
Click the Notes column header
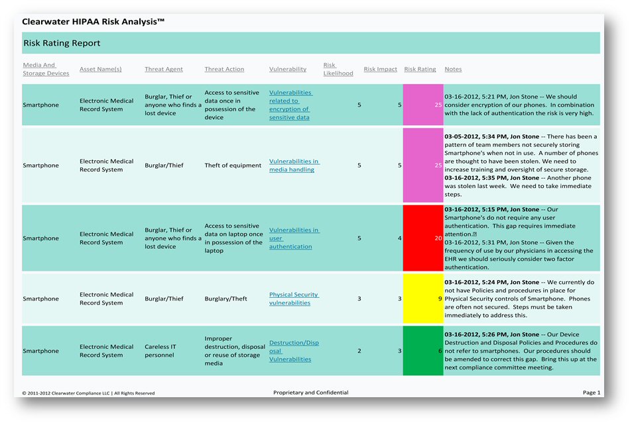tap(452, 68)
